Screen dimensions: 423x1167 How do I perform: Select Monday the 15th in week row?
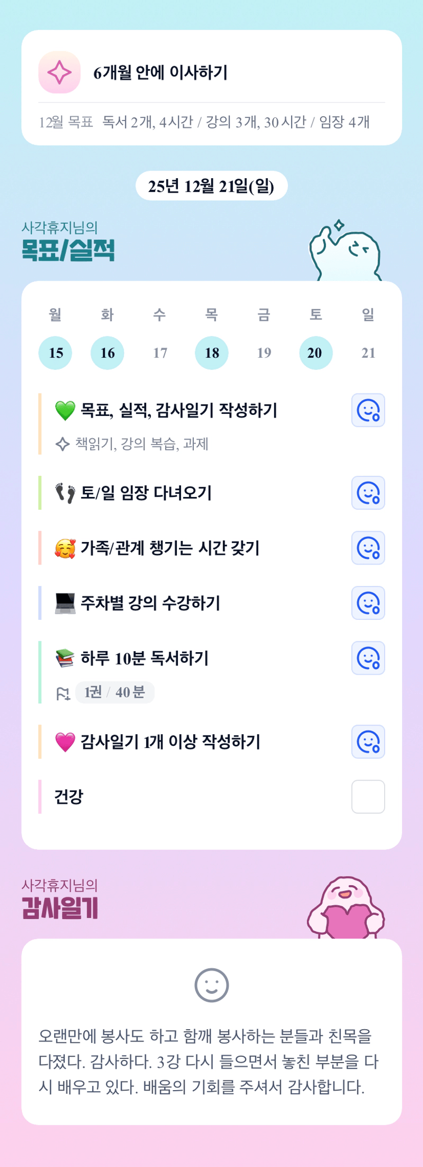tap(55, 353)
